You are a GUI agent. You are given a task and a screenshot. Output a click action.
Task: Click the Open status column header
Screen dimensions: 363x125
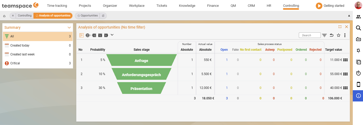click(x=224, y=50)
